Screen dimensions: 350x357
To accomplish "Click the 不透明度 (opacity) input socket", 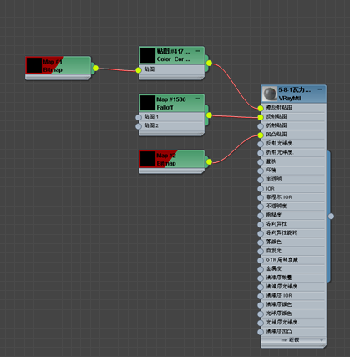I will click(261, 207).
